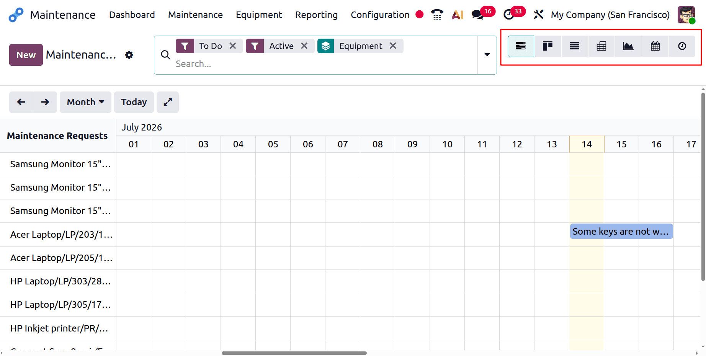
Task: Remove the To Do filter
Action: tap(233, 46)
